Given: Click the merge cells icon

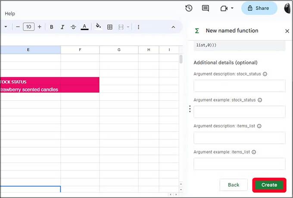Looking at the screenshot, I should [x=121, y=27].
